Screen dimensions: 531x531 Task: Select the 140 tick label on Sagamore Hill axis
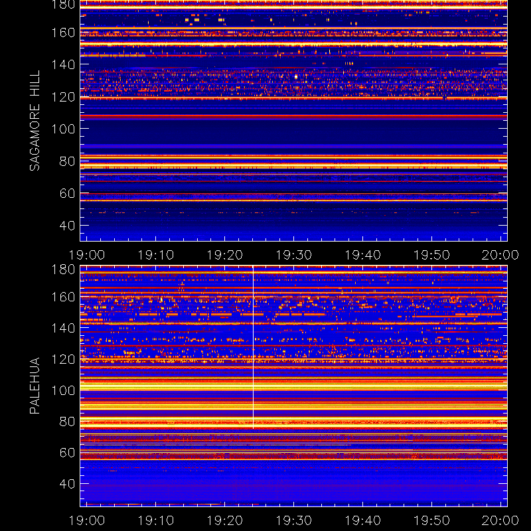tap(63, 64)
